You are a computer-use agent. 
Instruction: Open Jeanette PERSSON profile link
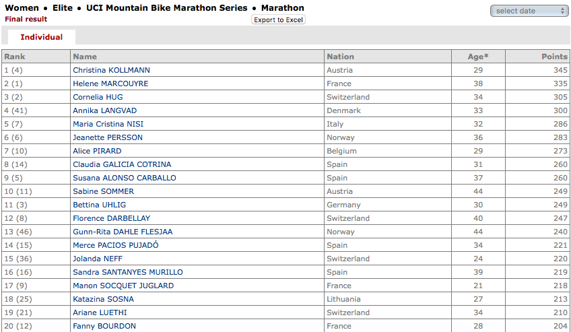[x=108, y=137]
